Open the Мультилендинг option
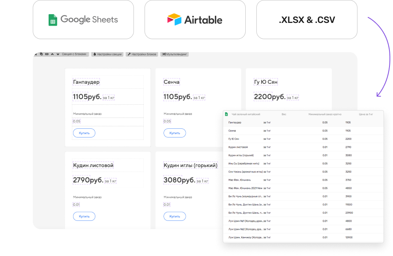This screenshot has width=393, height=256. (175, 54)
